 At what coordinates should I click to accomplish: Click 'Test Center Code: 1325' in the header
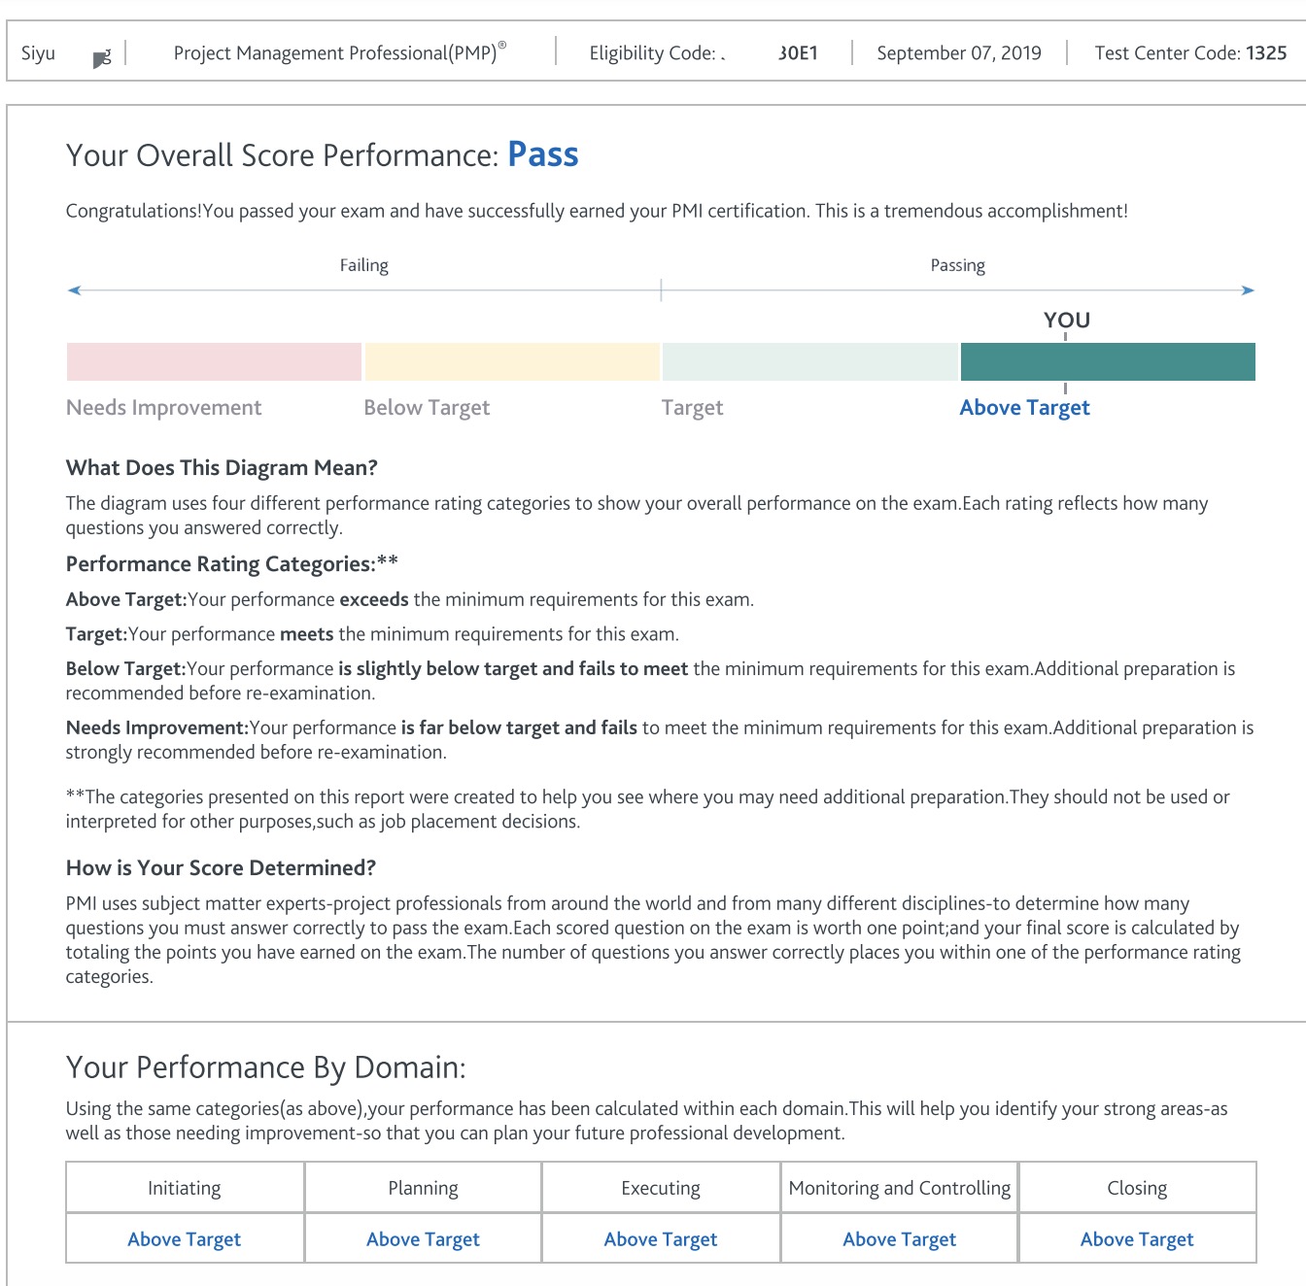click(x=1191, y=53)
